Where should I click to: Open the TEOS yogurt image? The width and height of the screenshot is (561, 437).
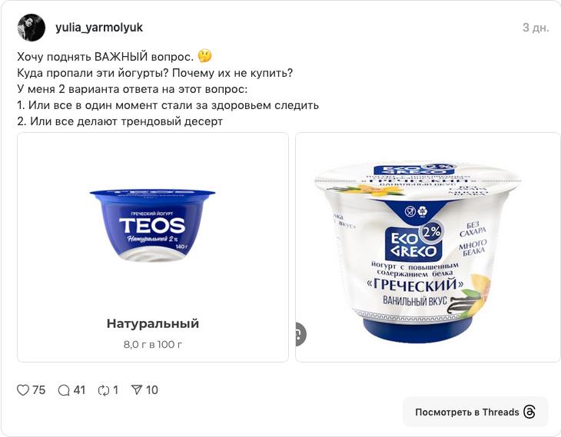(153, 247)
